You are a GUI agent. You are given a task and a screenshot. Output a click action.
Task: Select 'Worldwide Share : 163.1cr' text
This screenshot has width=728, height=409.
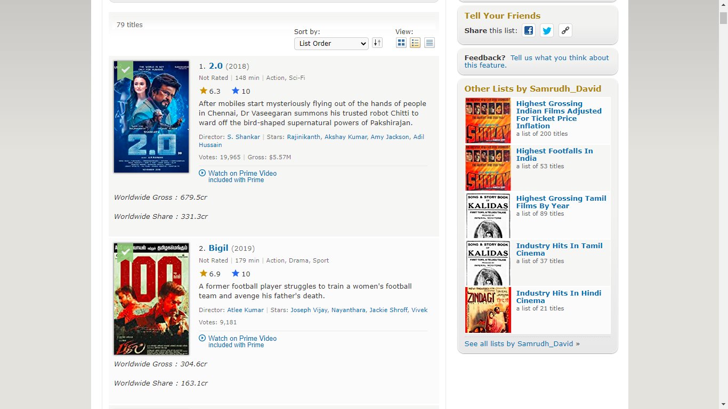click(161, 383)
